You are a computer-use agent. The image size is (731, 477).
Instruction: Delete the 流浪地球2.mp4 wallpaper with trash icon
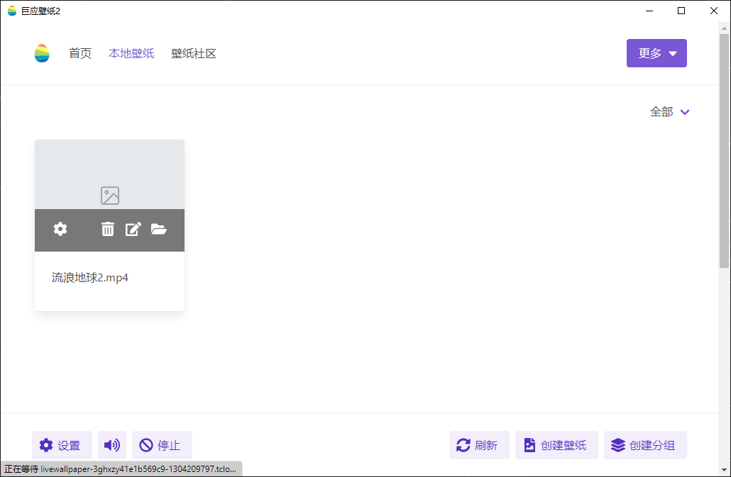(x=107, y=229)
